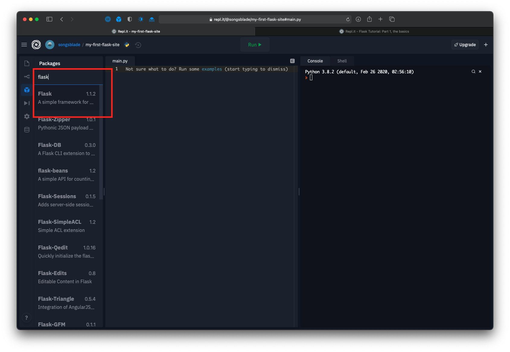The height and width of the screenshot is (352, 510).
Task: Select the Flask-Qedit package result
Action: coord(67,252)
